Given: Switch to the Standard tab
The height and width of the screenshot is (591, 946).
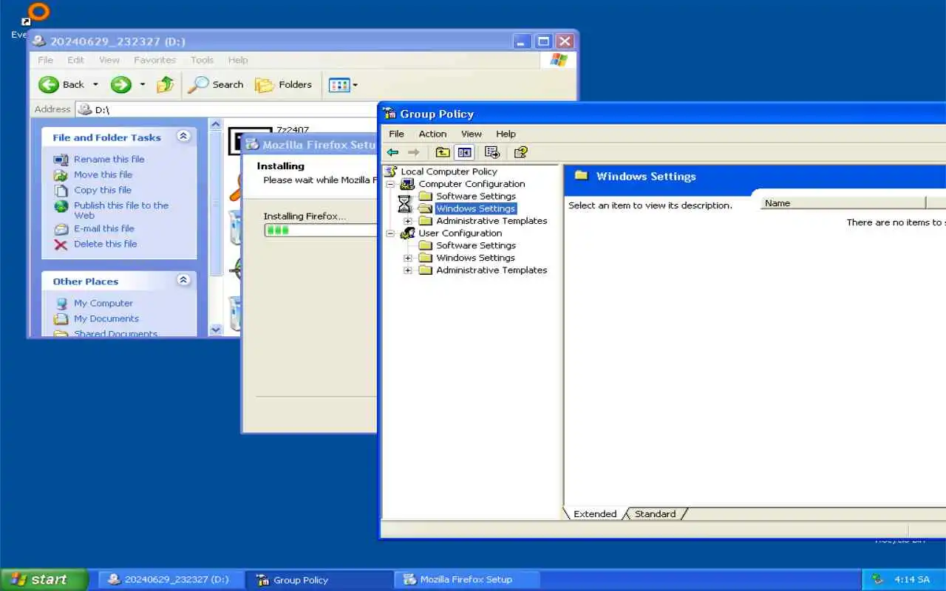Looking at the screenshot, I should click(655, 514).
